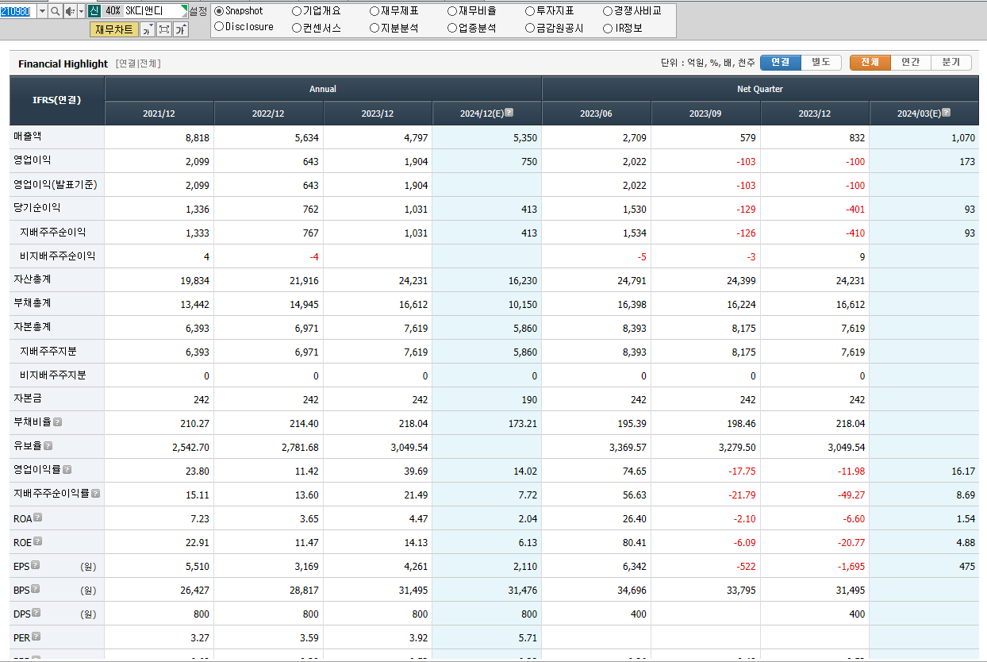Image resolution: width=987 pixels, height=662 pixels.
Task: Click the Annual header
Action: 323,89
